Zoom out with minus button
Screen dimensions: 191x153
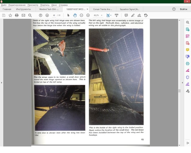[x=81, y=15]
